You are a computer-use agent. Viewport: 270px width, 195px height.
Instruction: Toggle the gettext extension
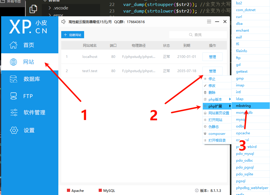(x=251, y=72)
